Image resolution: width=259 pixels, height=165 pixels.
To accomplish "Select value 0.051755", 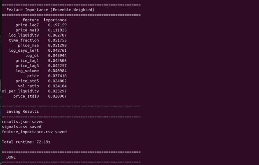I will (x=57, y=40).
